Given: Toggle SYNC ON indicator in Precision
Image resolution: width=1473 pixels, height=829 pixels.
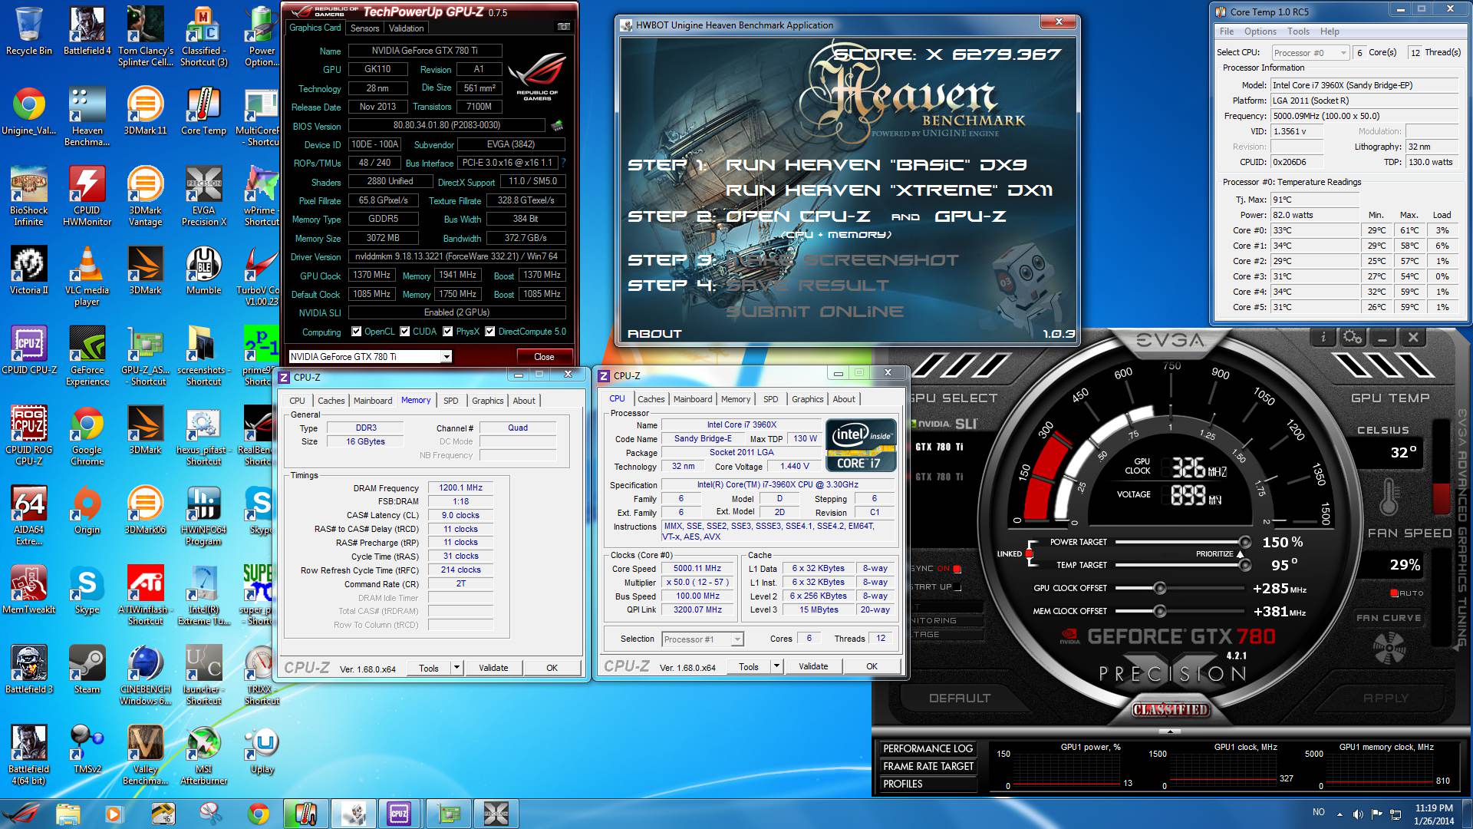Looking at the screenshot, I should [x=957, y=569].
